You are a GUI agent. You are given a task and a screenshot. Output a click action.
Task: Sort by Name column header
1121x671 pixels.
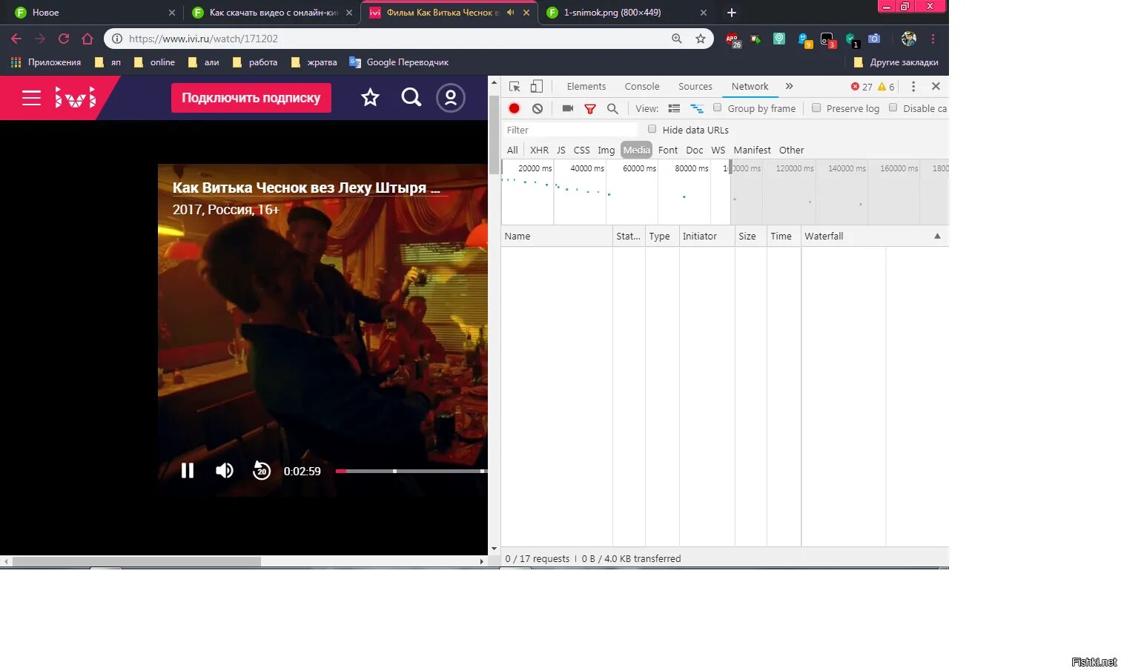557,237
